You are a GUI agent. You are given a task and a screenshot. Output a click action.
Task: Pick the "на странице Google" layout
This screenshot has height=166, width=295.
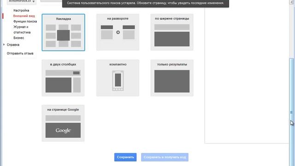pyautogui.click(x=63, y=123)
